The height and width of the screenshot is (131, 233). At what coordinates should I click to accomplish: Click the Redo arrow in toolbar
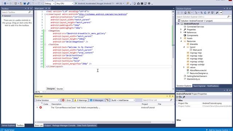[39, 3]
